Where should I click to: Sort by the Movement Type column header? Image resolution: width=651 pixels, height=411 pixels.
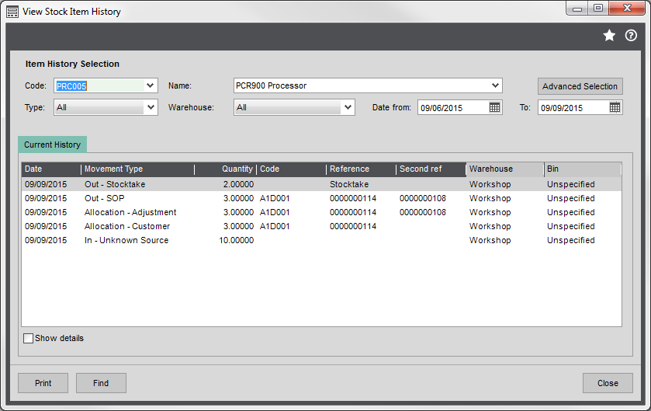137,169
